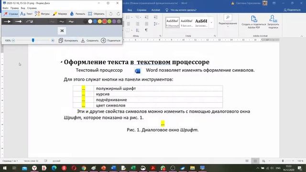Click Создать и поделиться Adobe PDF

pos(254,22)
